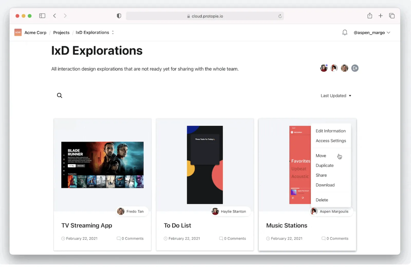
Task: Click the first member avatar with star
Action: point(324,68)
